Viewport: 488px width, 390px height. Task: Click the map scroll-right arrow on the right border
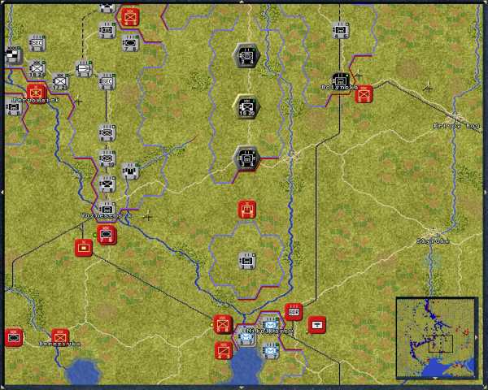pyautogui.click(x=486, y=193)
